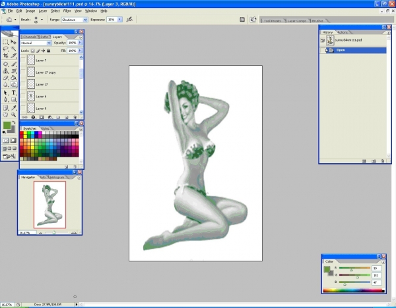Select the Eyedropper tool

pos(13,108)
